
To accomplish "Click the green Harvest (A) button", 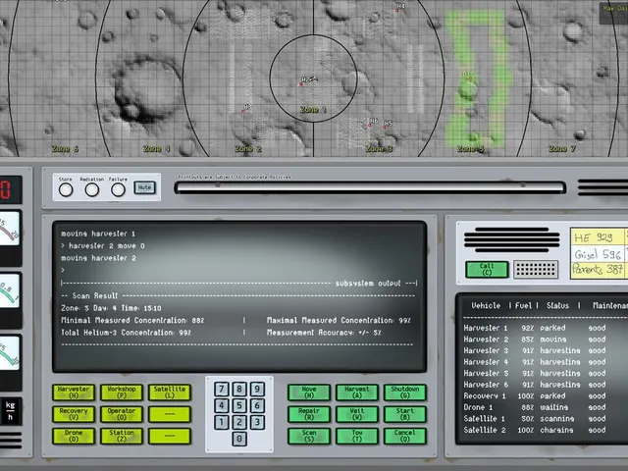I will (x=357, y=392).
